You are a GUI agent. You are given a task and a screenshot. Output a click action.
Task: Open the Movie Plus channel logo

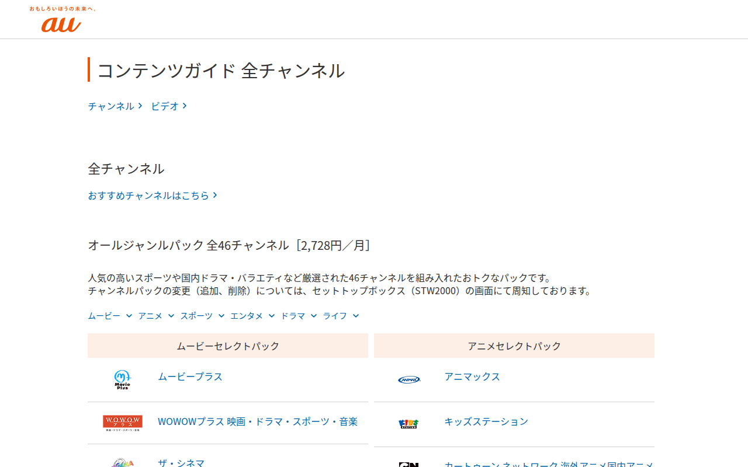point(122,379)
